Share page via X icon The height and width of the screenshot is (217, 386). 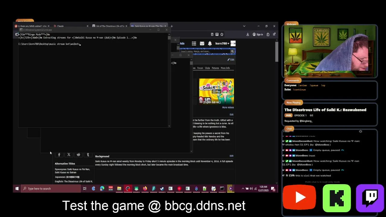point(69,155)
